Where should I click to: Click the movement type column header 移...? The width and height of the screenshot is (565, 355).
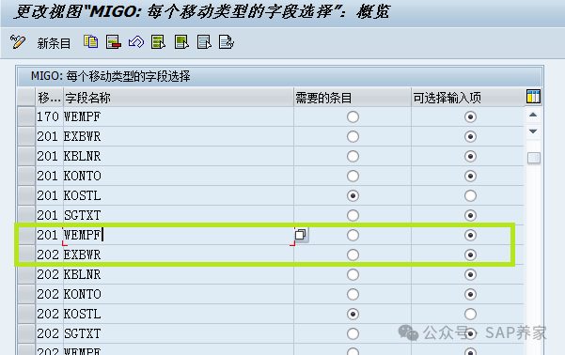pyautogui.click(x=50, y=98)
